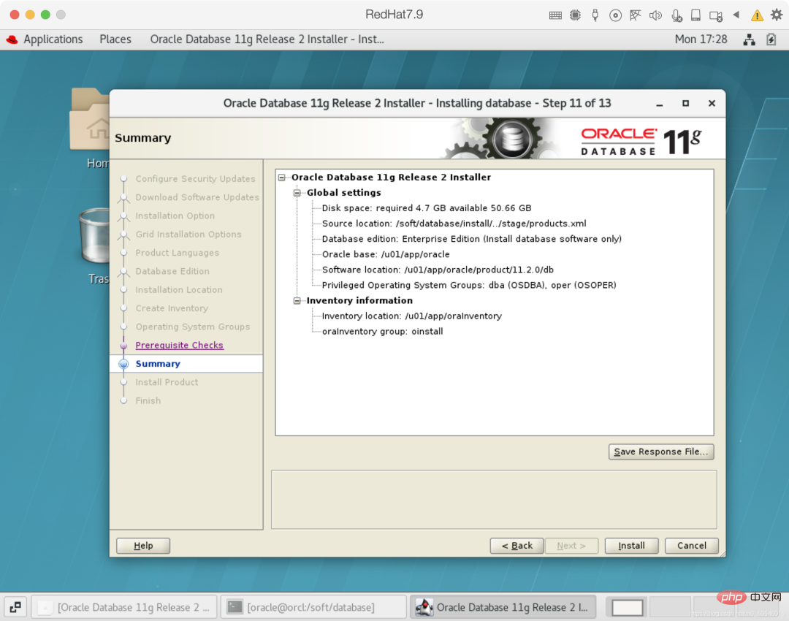Image resolution: width=789 pixels, height=621 pixels.
Task: Collapse the Inventory information tree node
Action: tap(297, 301)
